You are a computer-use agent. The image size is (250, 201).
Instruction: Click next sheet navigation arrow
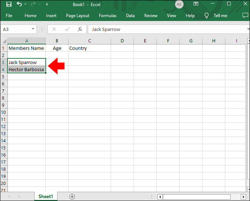click(19, 197)
